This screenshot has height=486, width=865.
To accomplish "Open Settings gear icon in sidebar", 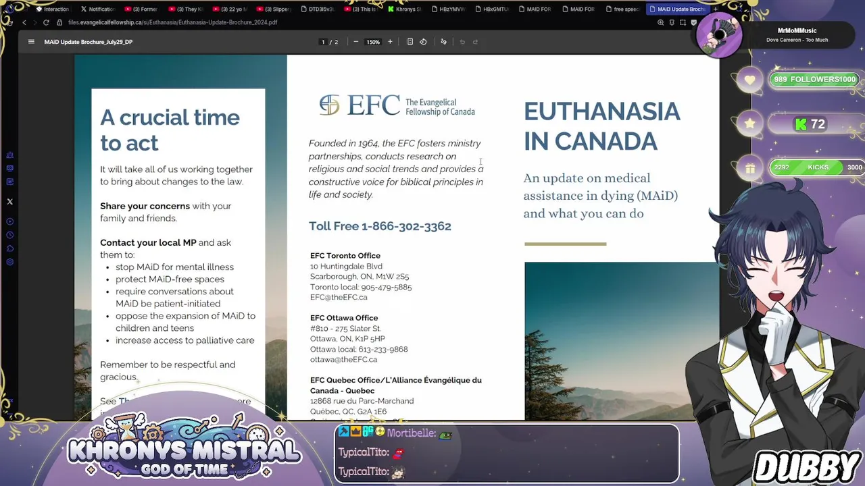I will pyautogui.click(x=9, y=262).
